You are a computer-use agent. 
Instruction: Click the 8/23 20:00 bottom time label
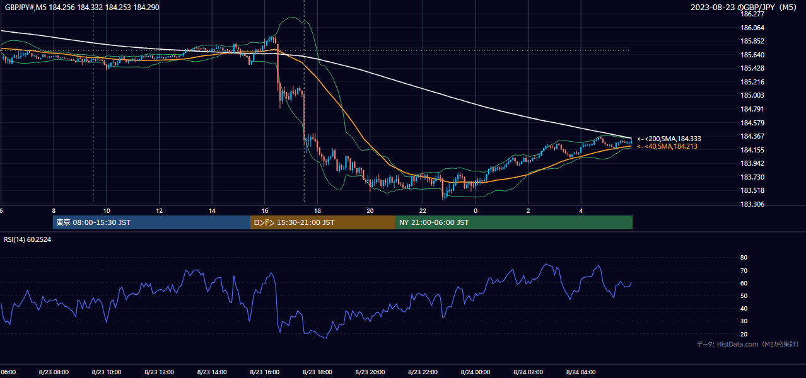pyautogui.click(x=370, y=372)
